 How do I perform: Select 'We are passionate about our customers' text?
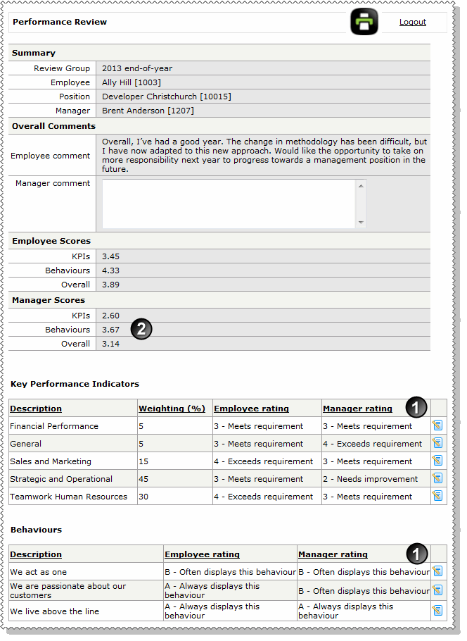pos(68,590)
